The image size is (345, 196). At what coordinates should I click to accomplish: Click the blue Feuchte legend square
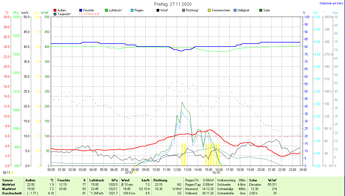coord(81,10)
